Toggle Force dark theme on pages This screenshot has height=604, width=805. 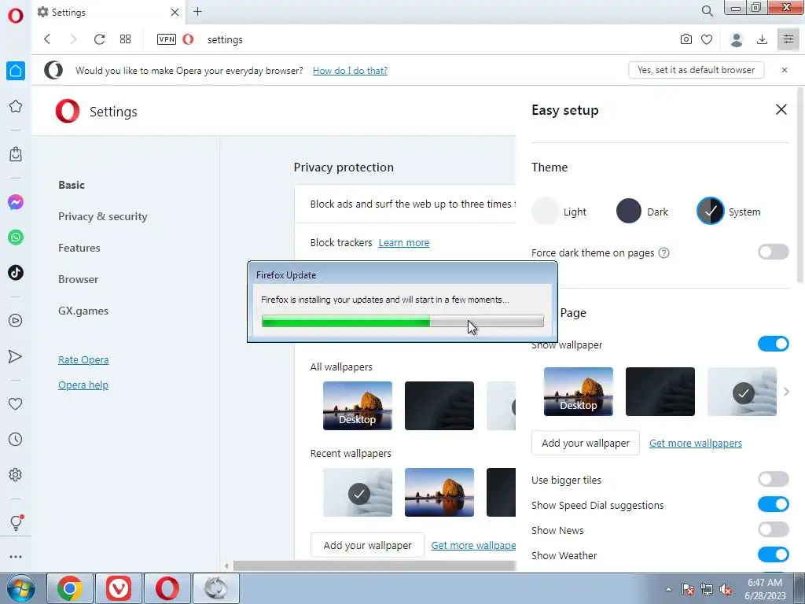pos(774,252)
